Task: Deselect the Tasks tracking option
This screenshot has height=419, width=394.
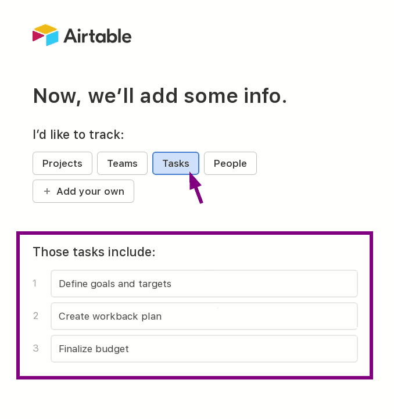Action: tap(175, 163)
